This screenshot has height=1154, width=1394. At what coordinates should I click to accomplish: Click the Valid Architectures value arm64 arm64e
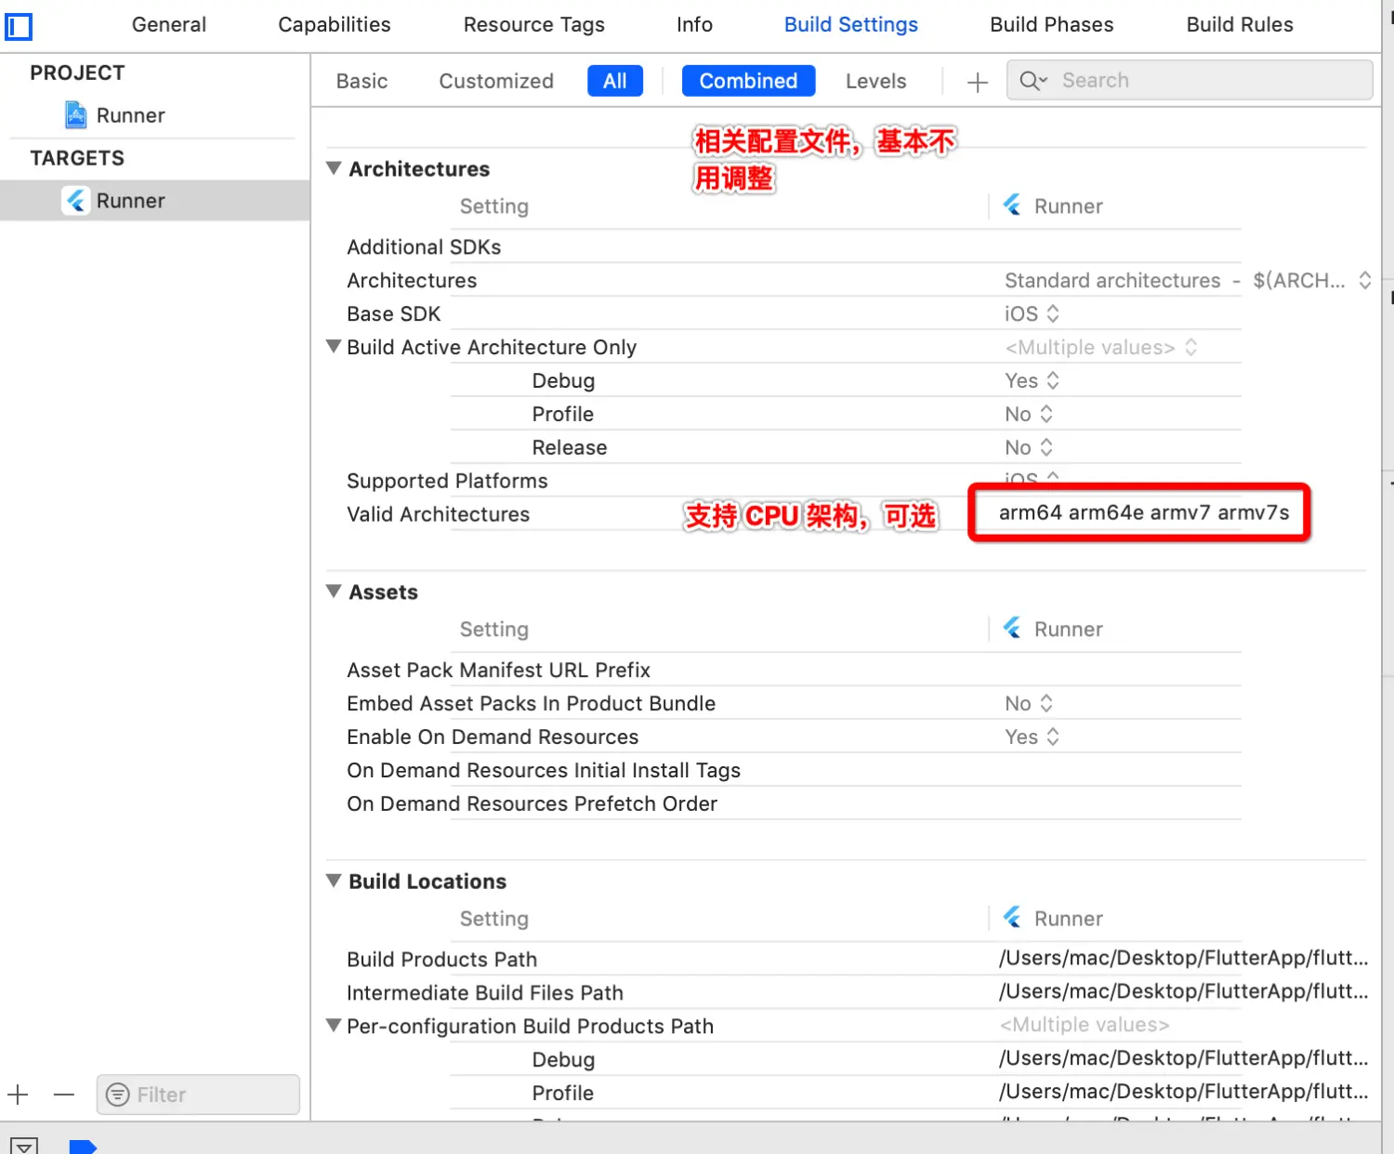point(1144,512)
